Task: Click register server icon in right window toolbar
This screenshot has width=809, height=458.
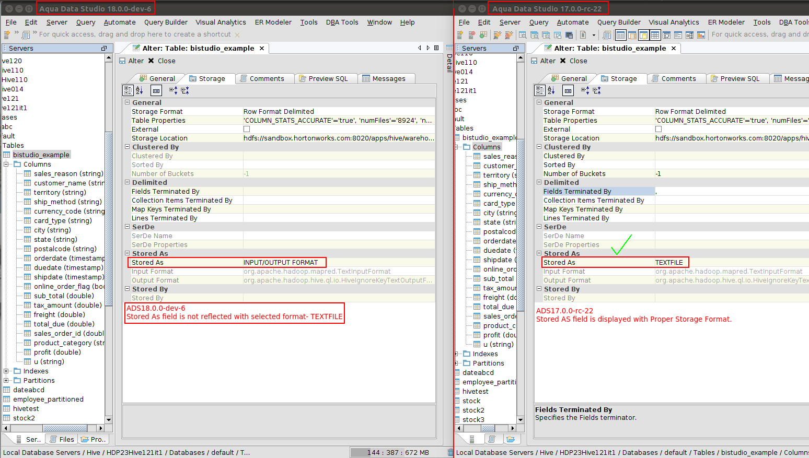Action: (460, 34)
